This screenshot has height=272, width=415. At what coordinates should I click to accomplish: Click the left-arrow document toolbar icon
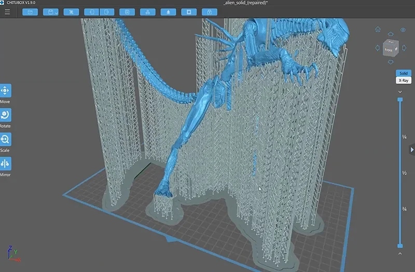pos(92,12)
